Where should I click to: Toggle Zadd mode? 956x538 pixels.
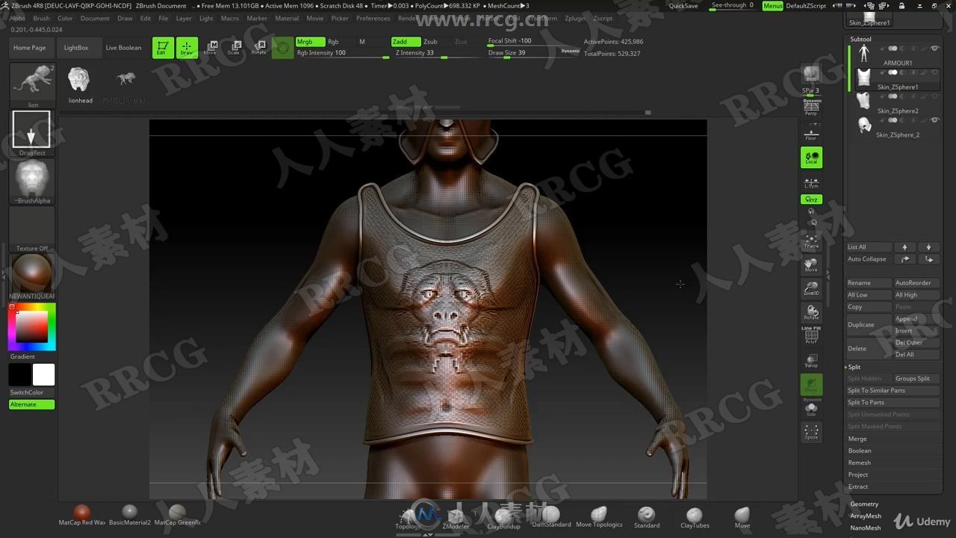point(406,42)
